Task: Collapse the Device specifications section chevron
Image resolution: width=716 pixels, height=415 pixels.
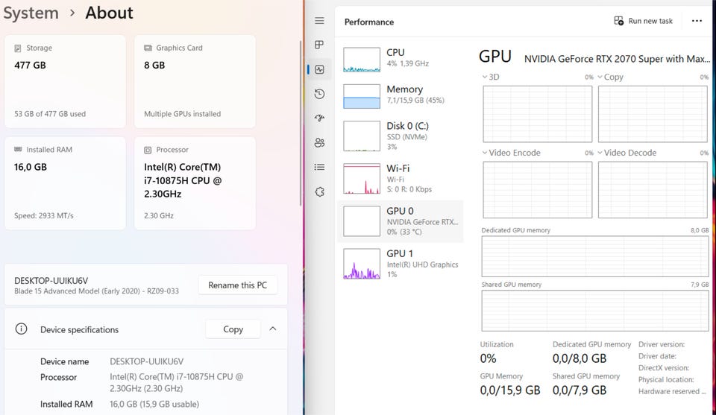Action: 273,329
